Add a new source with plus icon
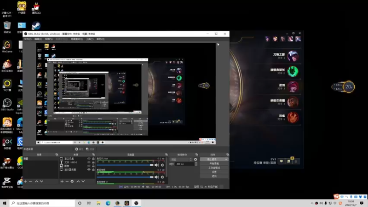 point(62,181)
